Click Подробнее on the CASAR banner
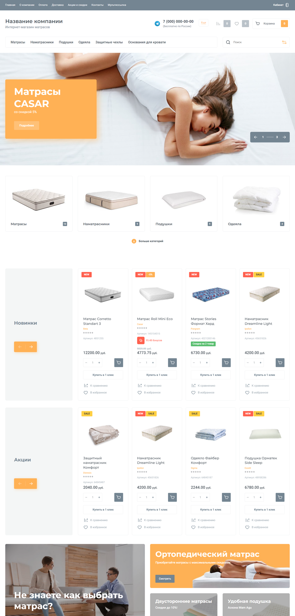Viewport: 295px width, 616px height. [x=26, y=125]
